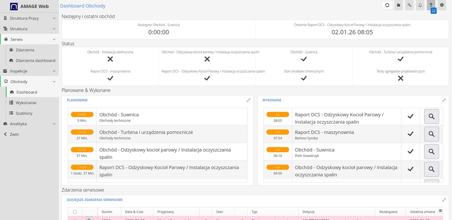This screenshot has width=452, height=220.
Task: Click checkmark status under Stan środków chemicznych
Action: [304, 78]
